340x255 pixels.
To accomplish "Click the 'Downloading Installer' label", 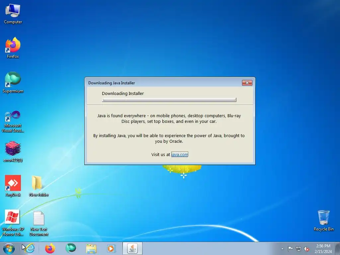I will pyautogui.click(x=123, y=93).
